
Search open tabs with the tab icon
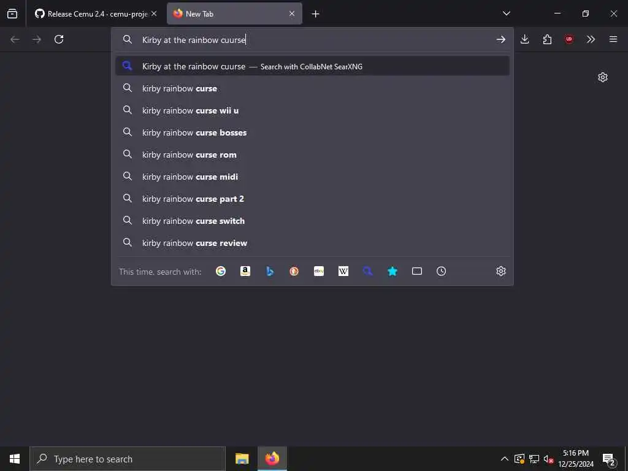coord(417,271)
